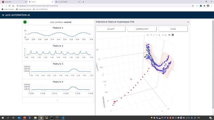This screenshot has height=120, width=214.
Task: Click the Feature 3 chart
Action: (58, 70)
